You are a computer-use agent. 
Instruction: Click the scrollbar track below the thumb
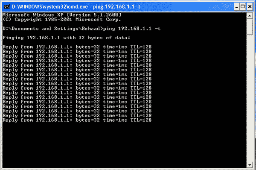[250, 98]
